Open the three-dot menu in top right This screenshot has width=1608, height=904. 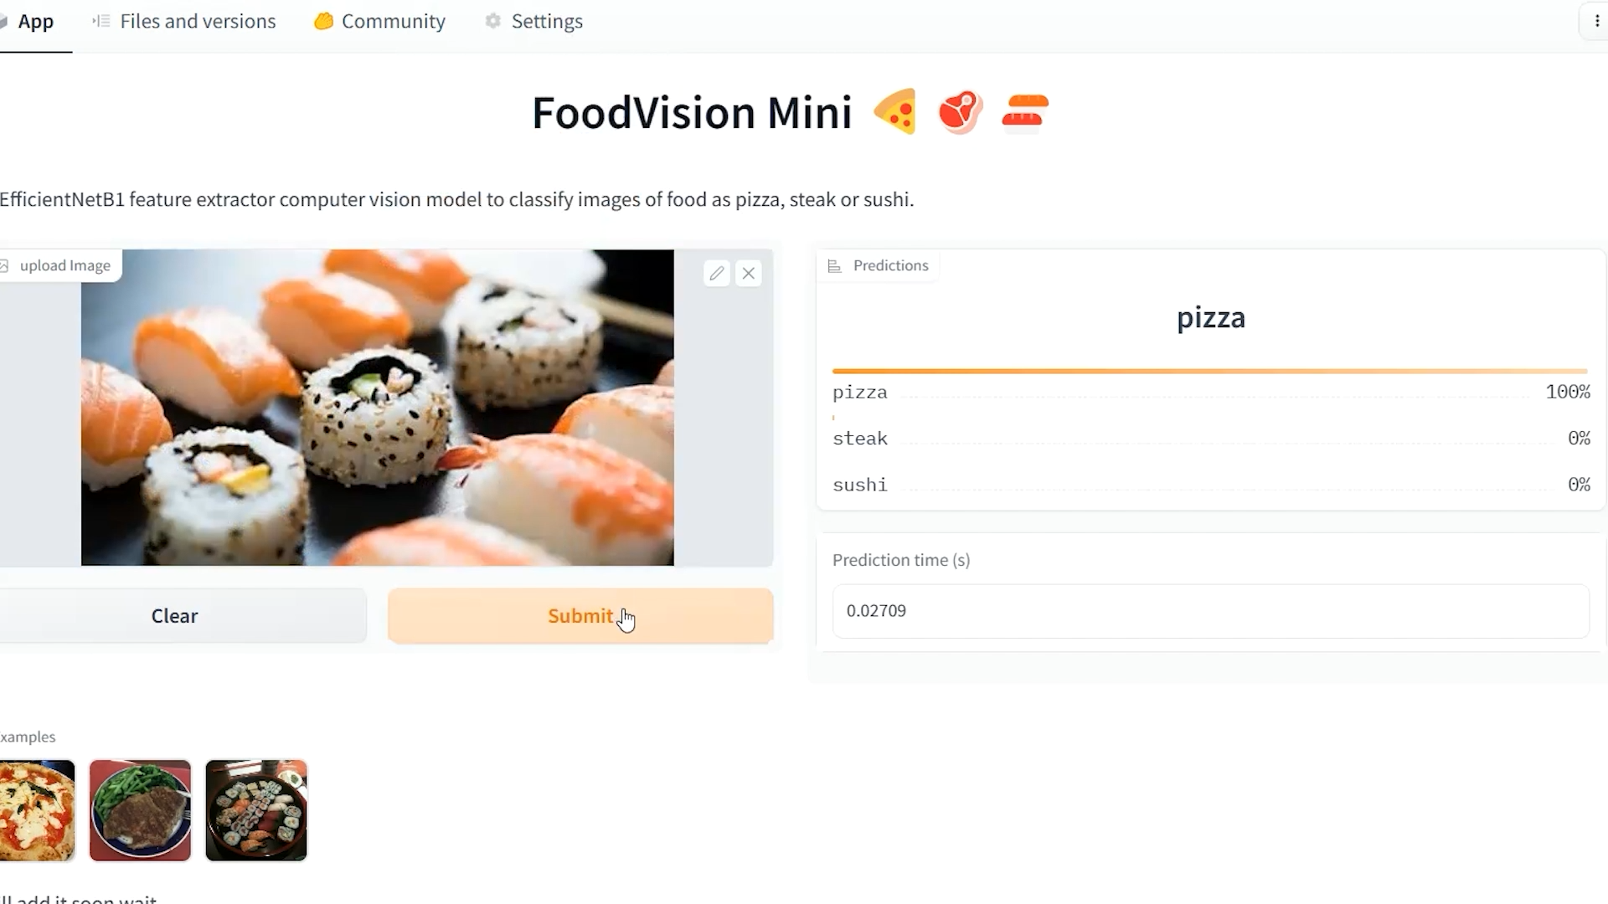point(1596,22)
